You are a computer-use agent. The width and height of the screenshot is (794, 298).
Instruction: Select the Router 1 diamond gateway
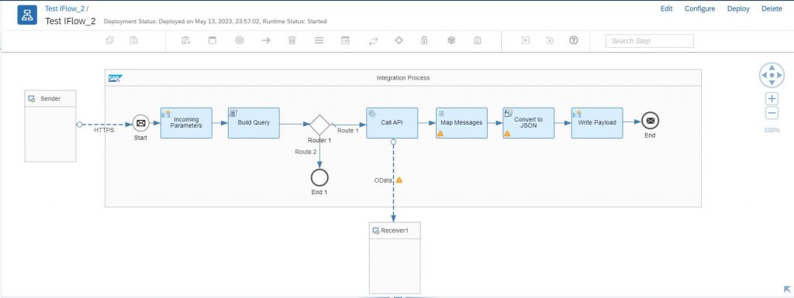point(319,125)
